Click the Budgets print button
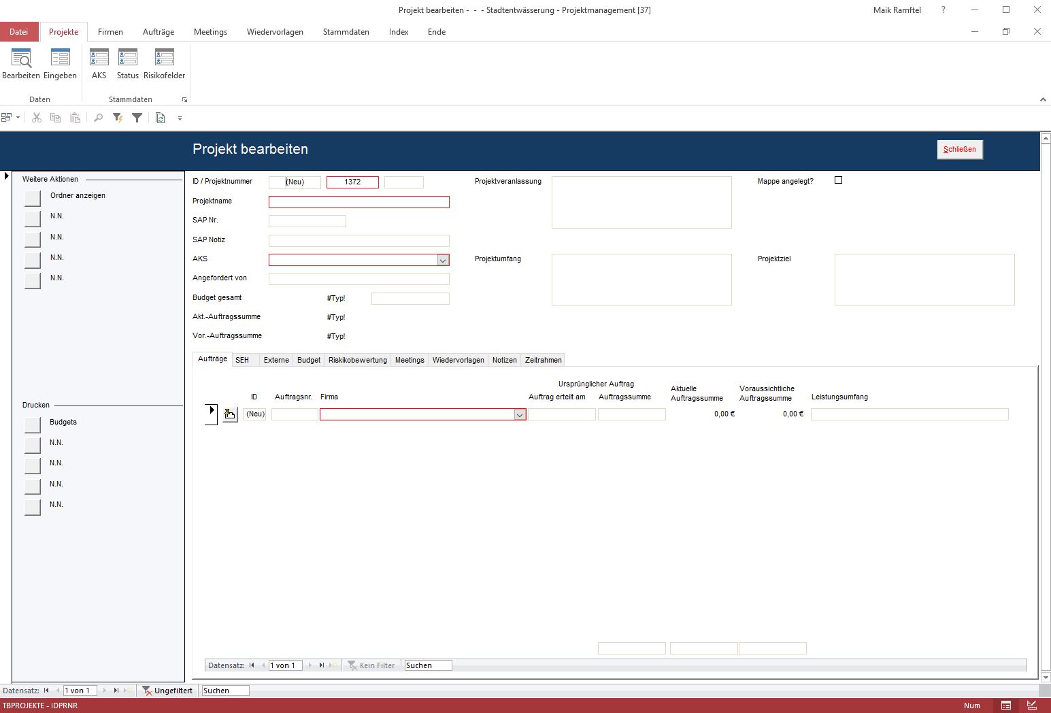 coord(33,425)
